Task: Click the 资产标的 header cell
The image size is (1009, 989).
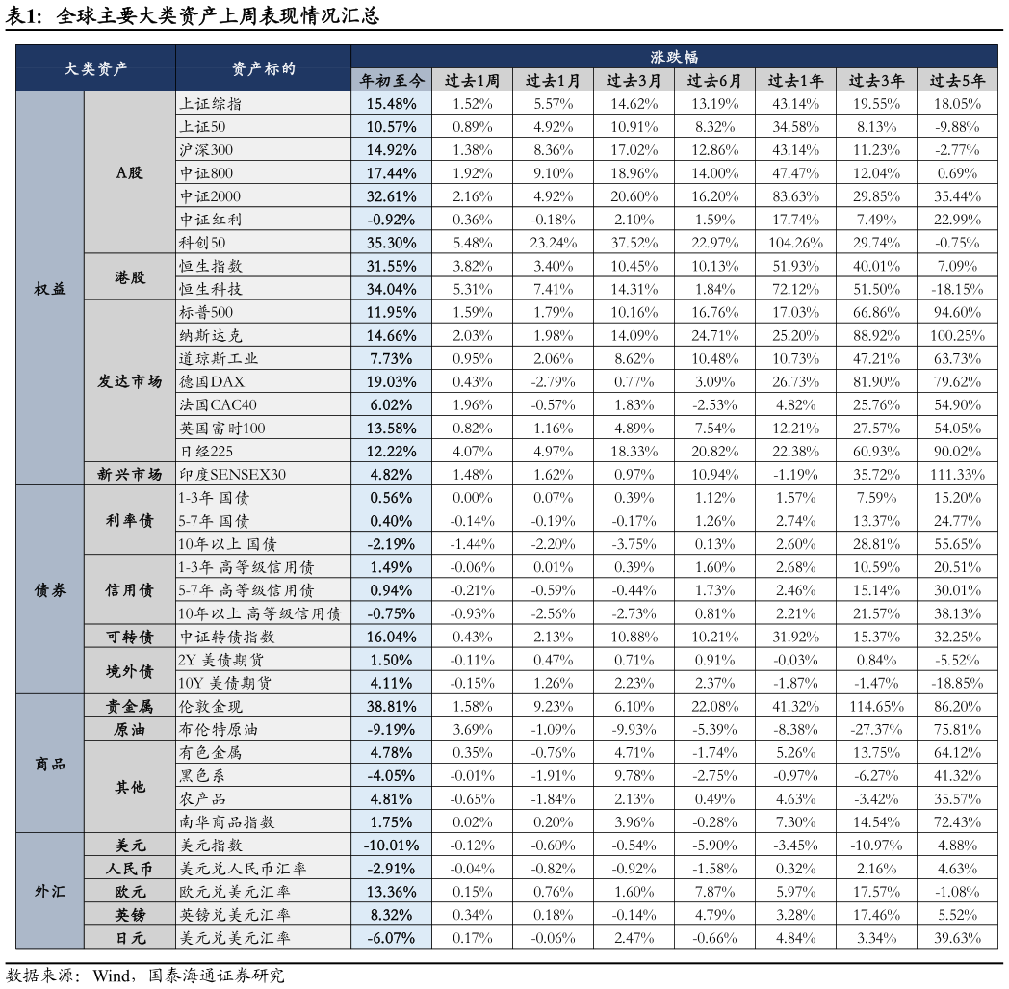Action: (x=263, y=68)
